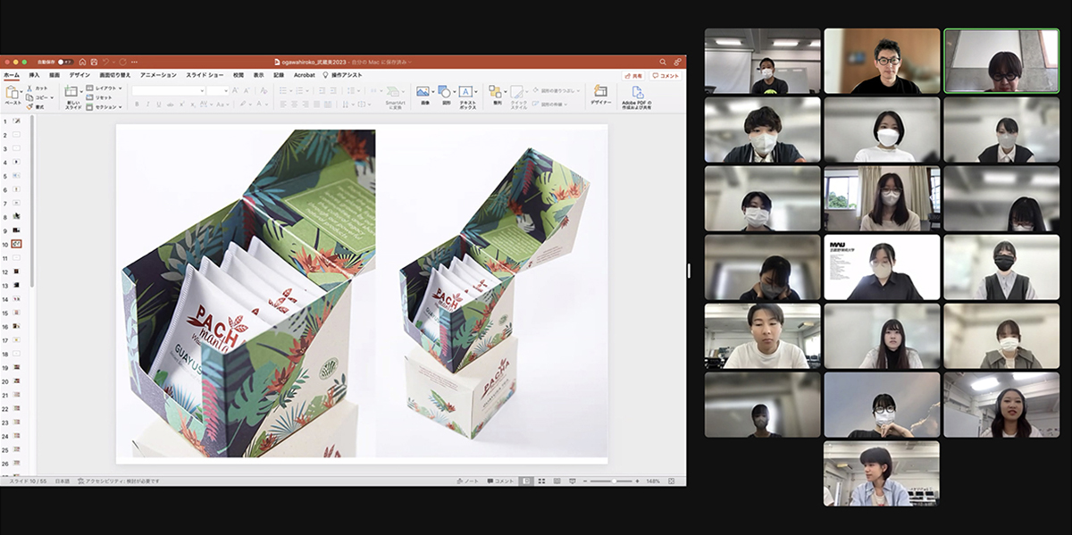Expand the new slide dropdown arrow
Viewport: 1072px width, 535px height.
click(x=83, y=92)
